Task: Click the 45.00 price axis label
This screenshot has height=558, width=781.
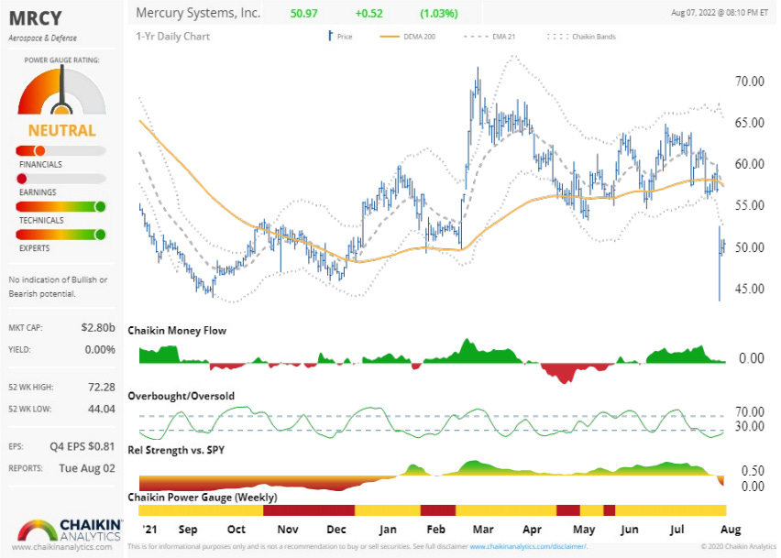Action: pos(750,289)
